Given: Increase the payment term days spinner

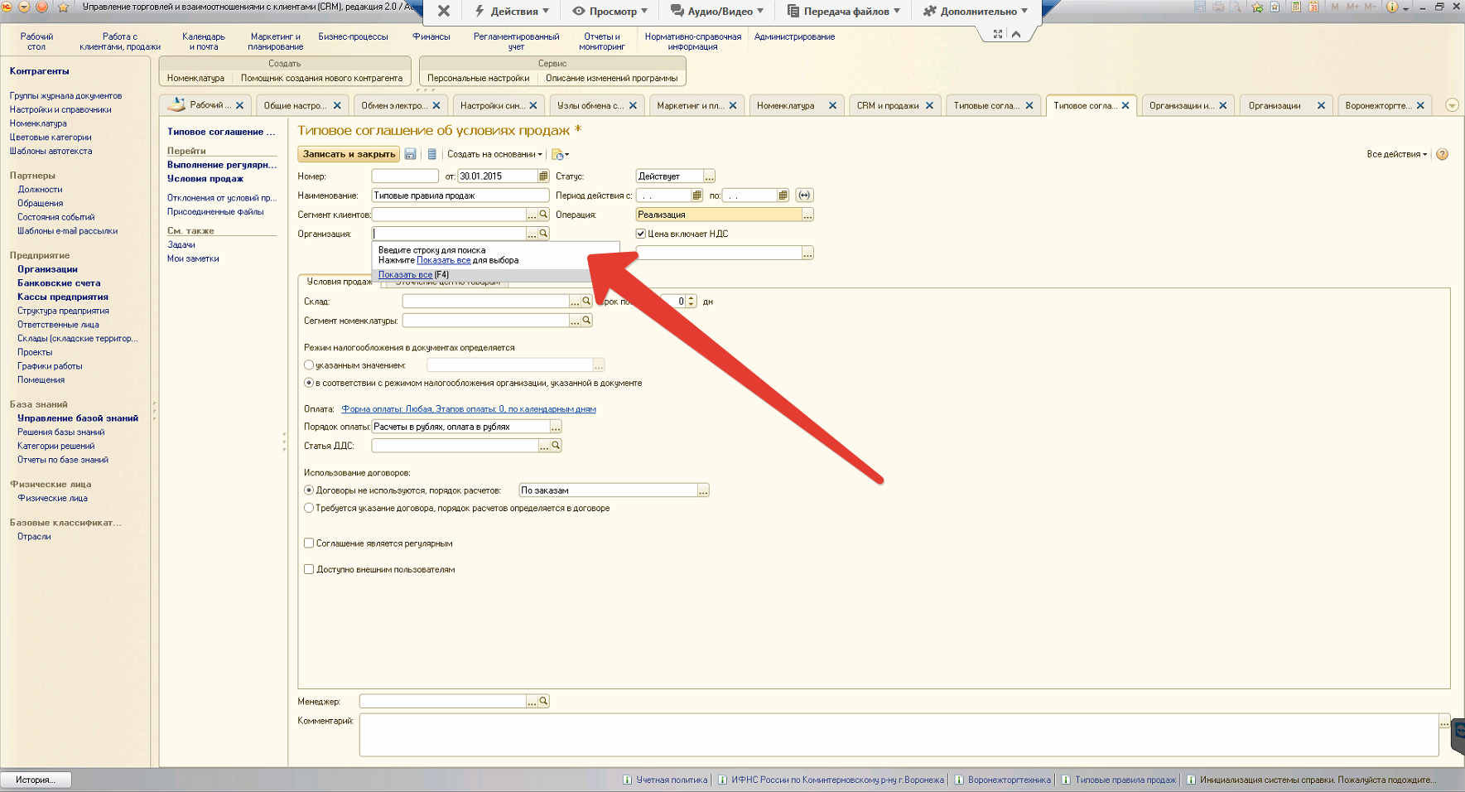Looking at the screenshot, I should point(692,298).
